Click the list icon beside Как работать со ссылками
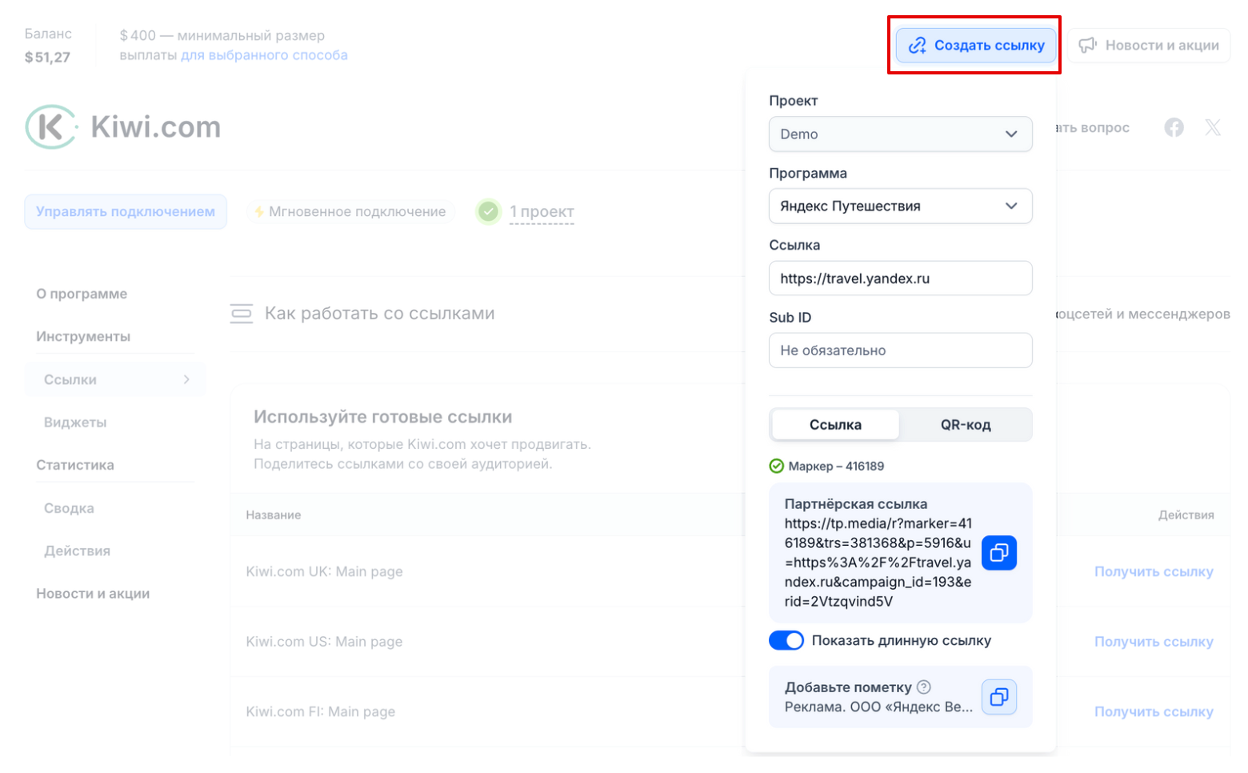Image resolution: width=1248 pixels, height=773 pixels. coord(242,314)
